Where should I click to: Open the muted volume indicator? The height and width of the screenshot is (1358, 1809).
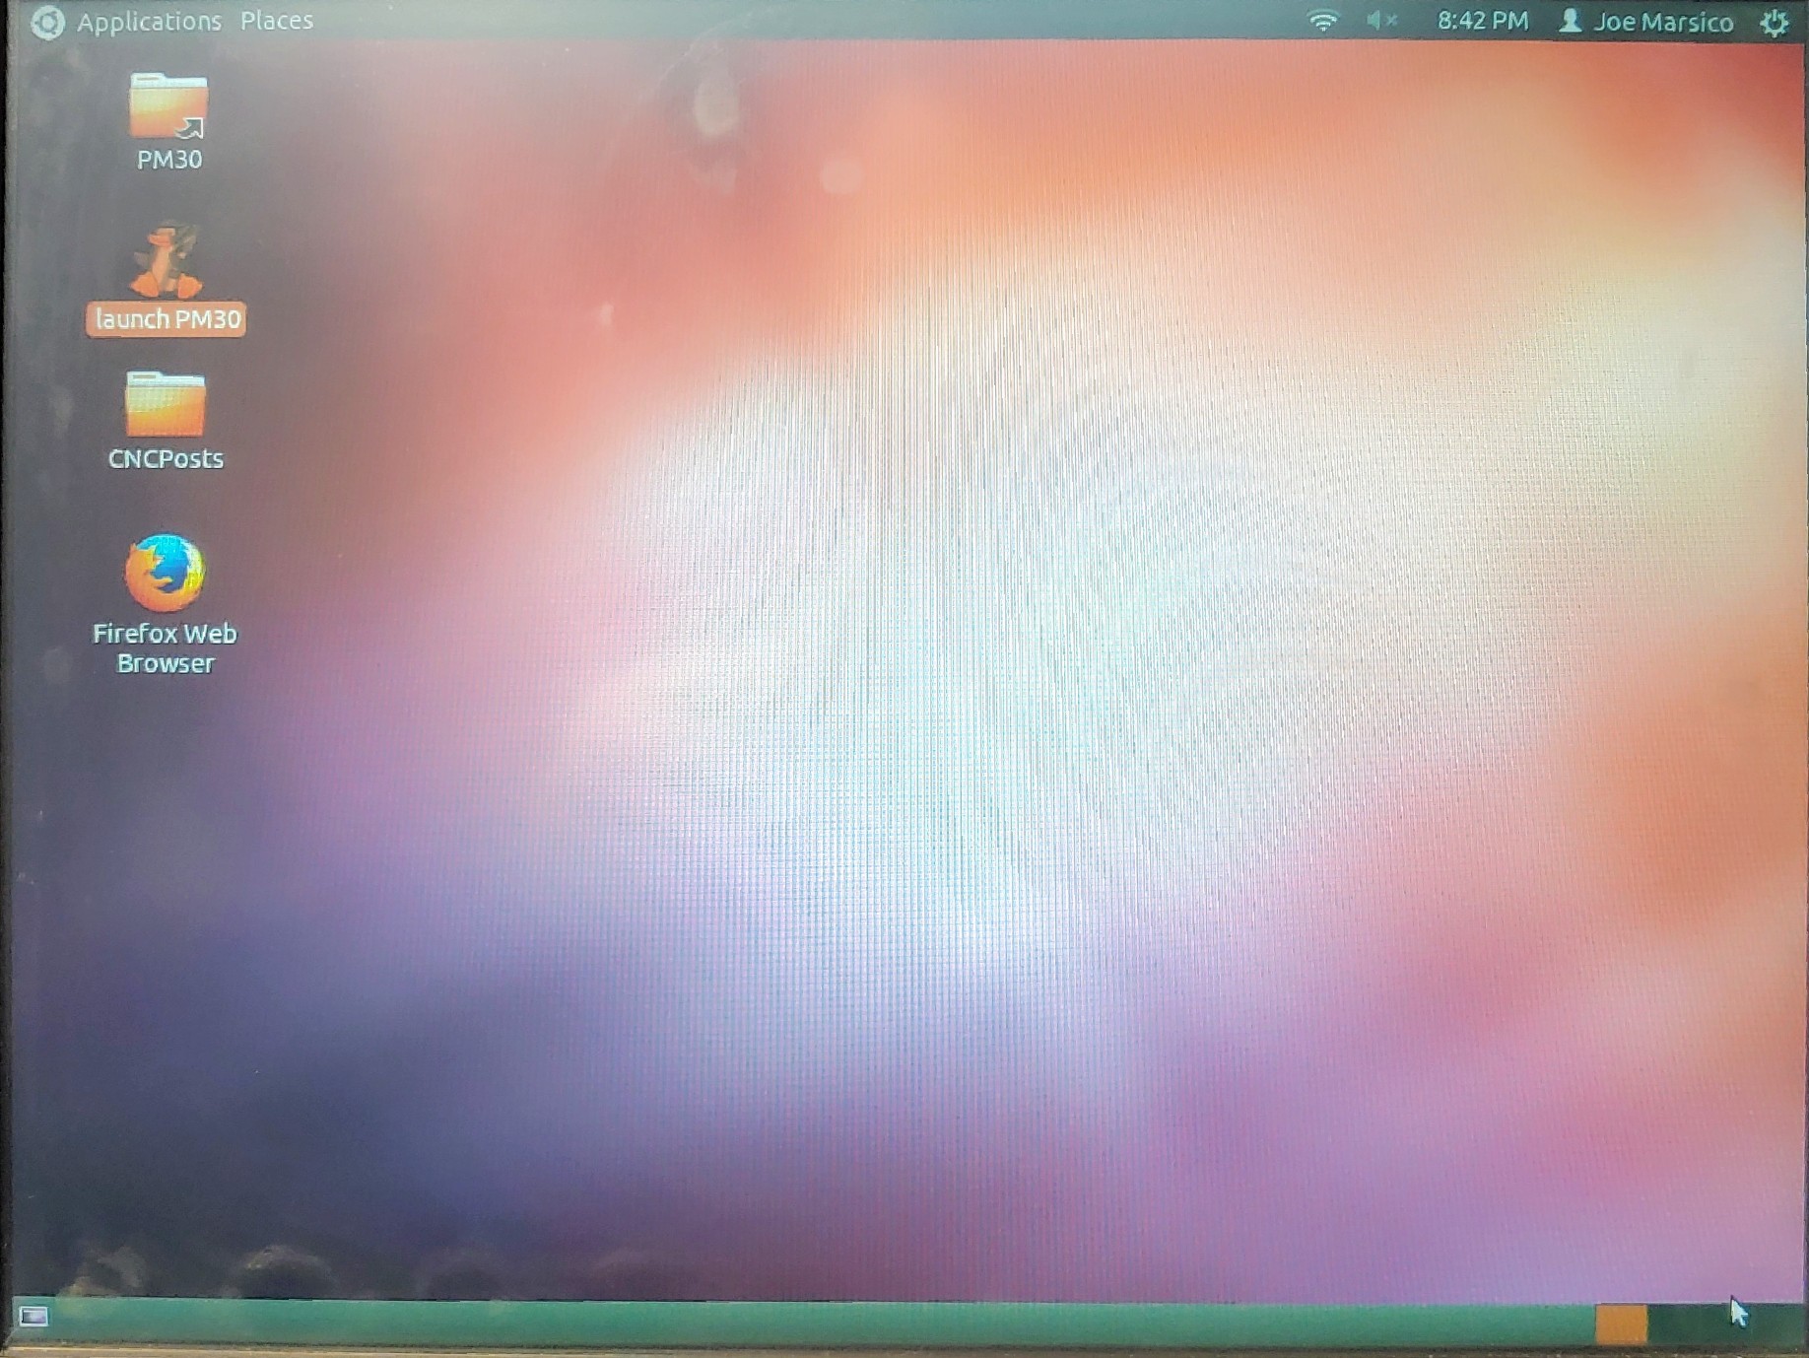1381,21
